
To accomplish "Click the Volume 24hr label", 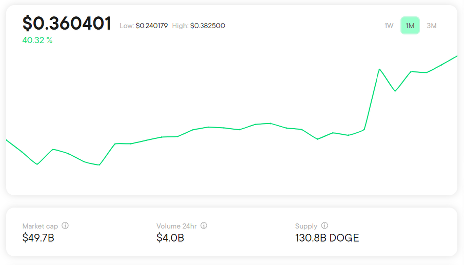I will [x=176, y=226].
